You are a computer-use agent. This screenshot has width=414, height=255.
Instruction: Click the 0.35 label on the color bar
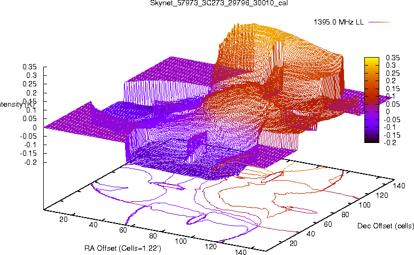393,58
